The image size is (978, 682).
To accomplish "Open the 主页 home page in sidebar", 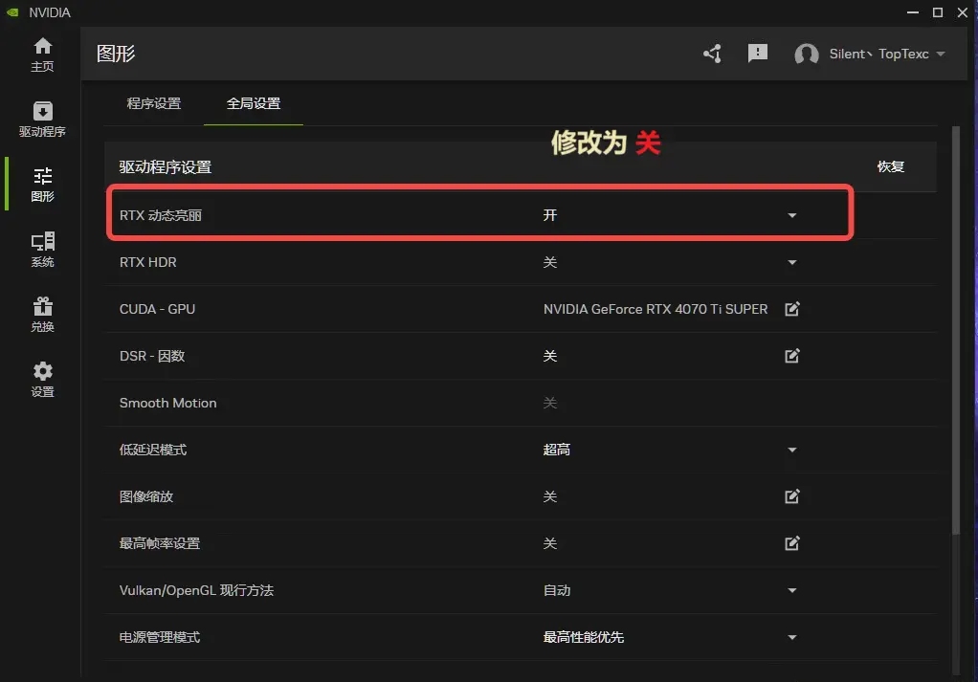I will click(42, 55).
